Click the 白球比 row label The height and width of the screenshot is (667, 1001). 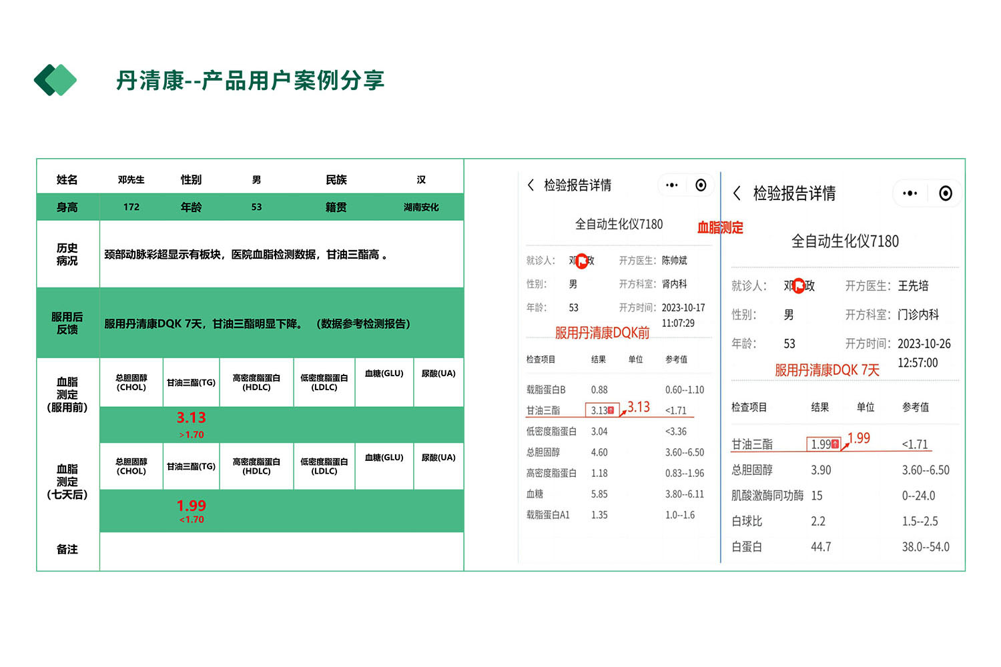[747, 521]
